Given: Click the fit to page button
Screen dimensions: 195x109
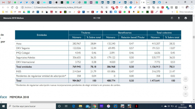Looking at the screenshot, I should point(186,79).
